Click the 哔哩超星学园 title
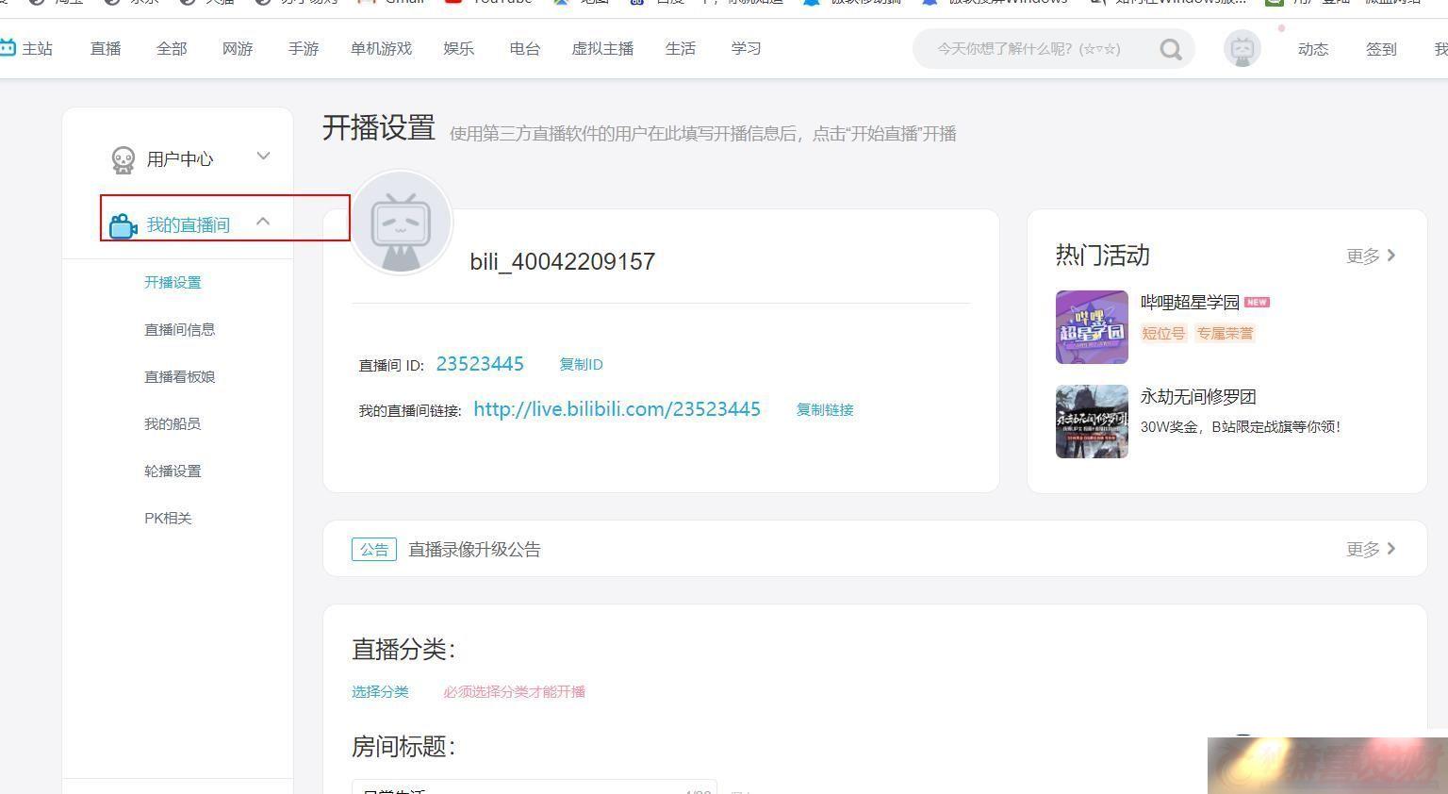The width and height of the screenshot is (1448, 794). click(1190, 302)
